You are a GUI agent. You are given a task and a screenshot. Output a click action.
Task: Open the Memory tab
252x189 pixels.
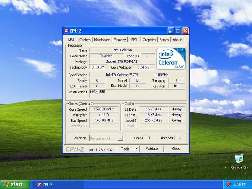pyautogui.click(x=120, y=40)
